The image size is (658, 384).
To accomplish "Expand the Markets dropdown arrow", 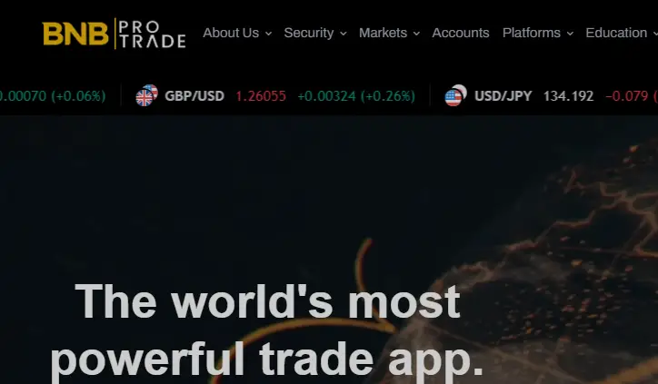I will click(x=416, y=34).
